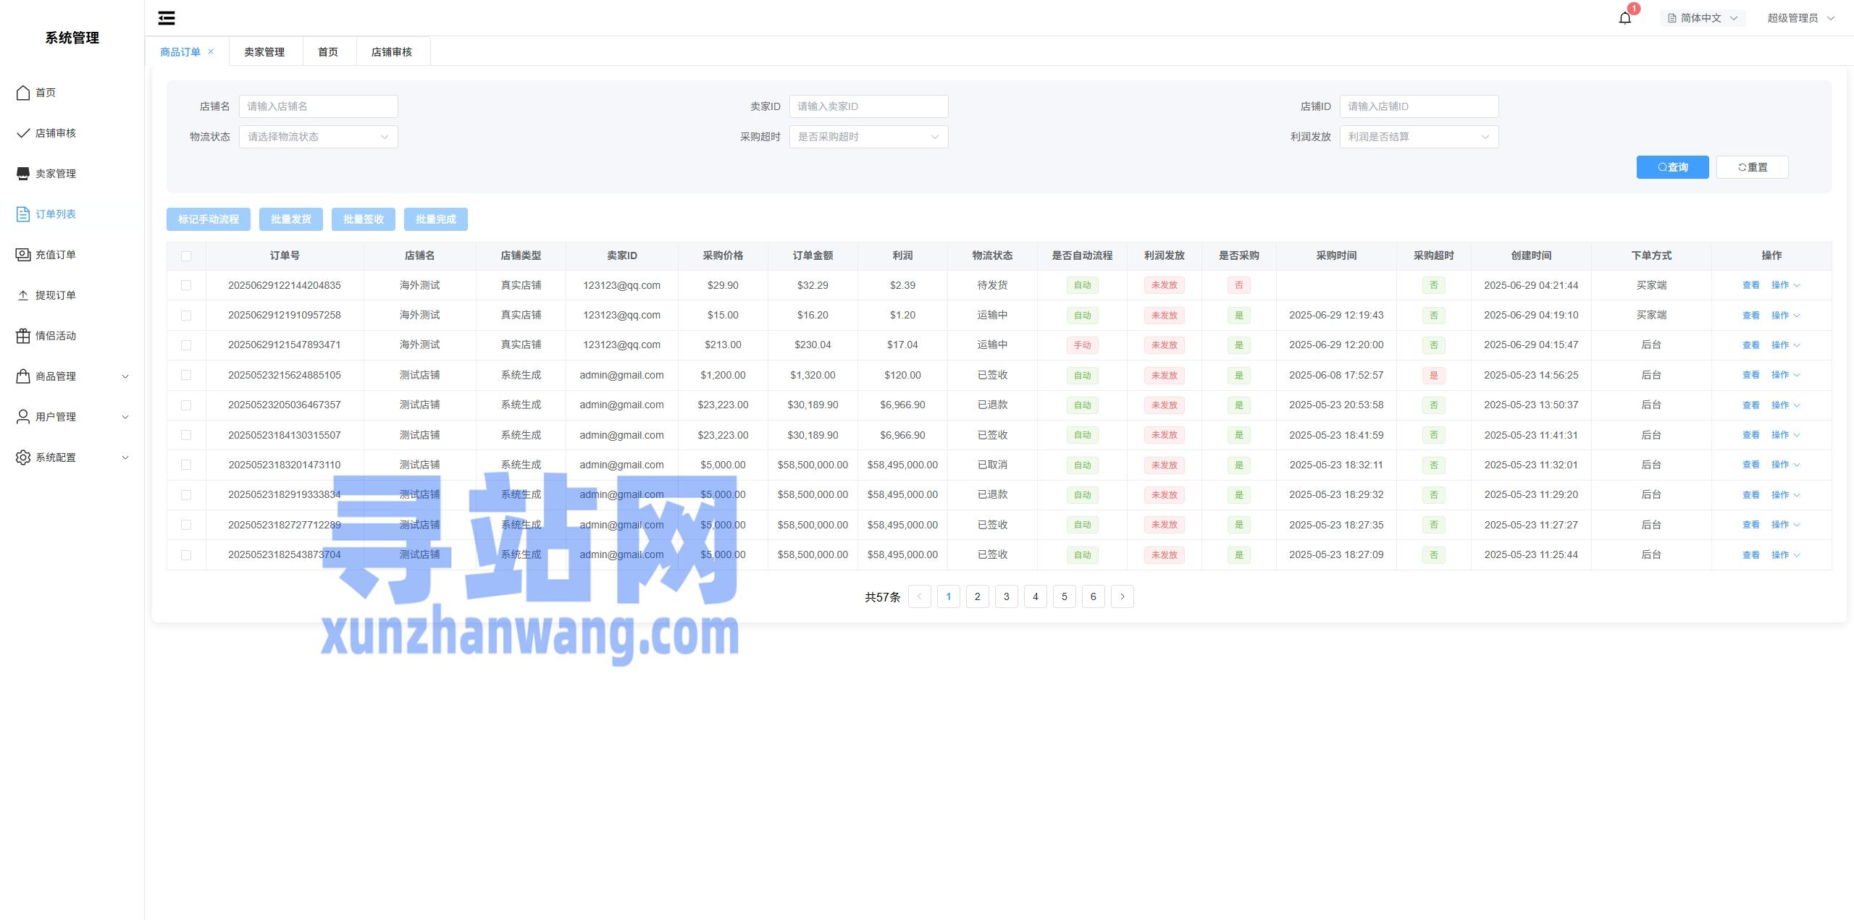Image resolution: width=1854 pixels, height=920 pixels.
Task: Switch to the 店铺审核 tab
Action: tap(392, 51)
